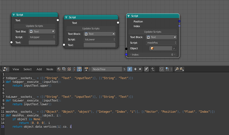Open the Add menu
This screenshot has width=229, height=135.
coord(39,69)
